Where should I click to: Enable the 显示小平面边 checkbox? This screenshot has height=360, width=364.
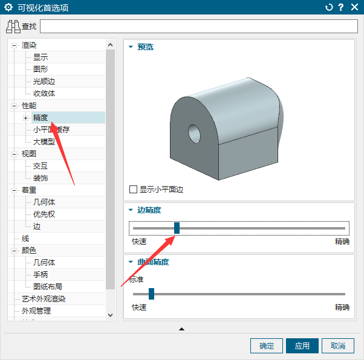tap(134, 189)
